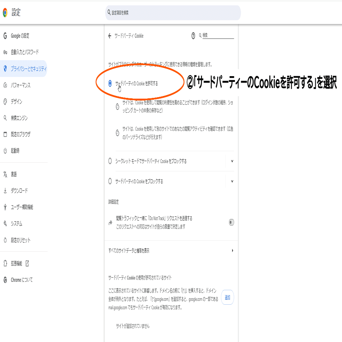This screenshot has width=342, height=342.
Task: Expand details for サードパーティの Cookie をブロックする
Action: coord(232,181)
